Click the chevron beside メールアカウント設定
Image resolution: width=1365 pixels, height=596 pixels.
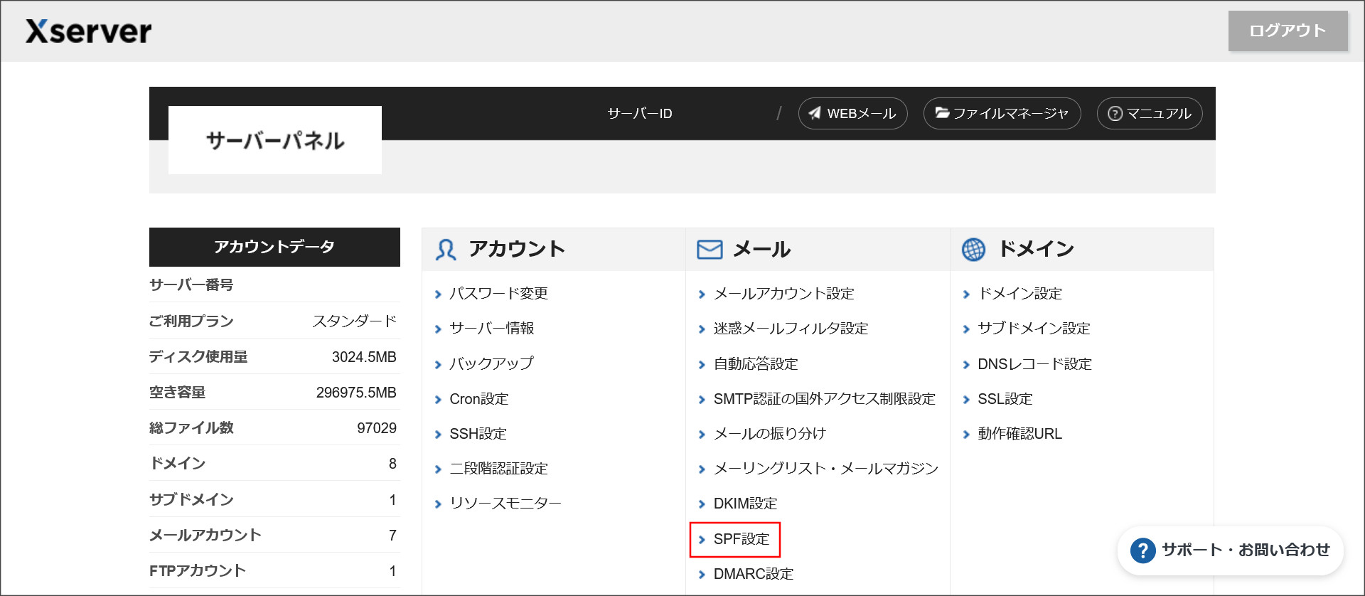coord(702,294)
